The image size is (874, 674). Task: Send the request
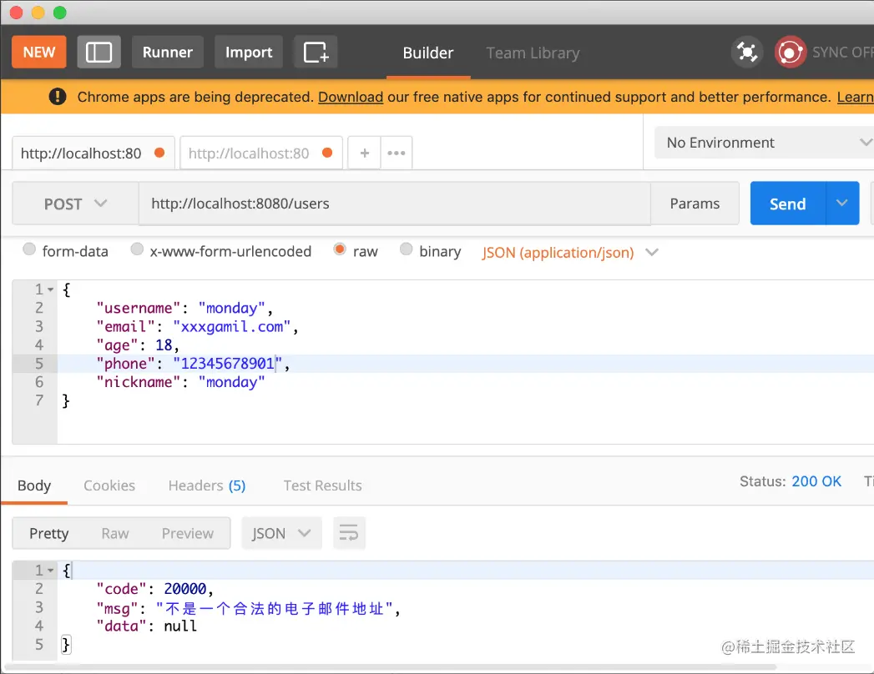(x=788, y=204)
